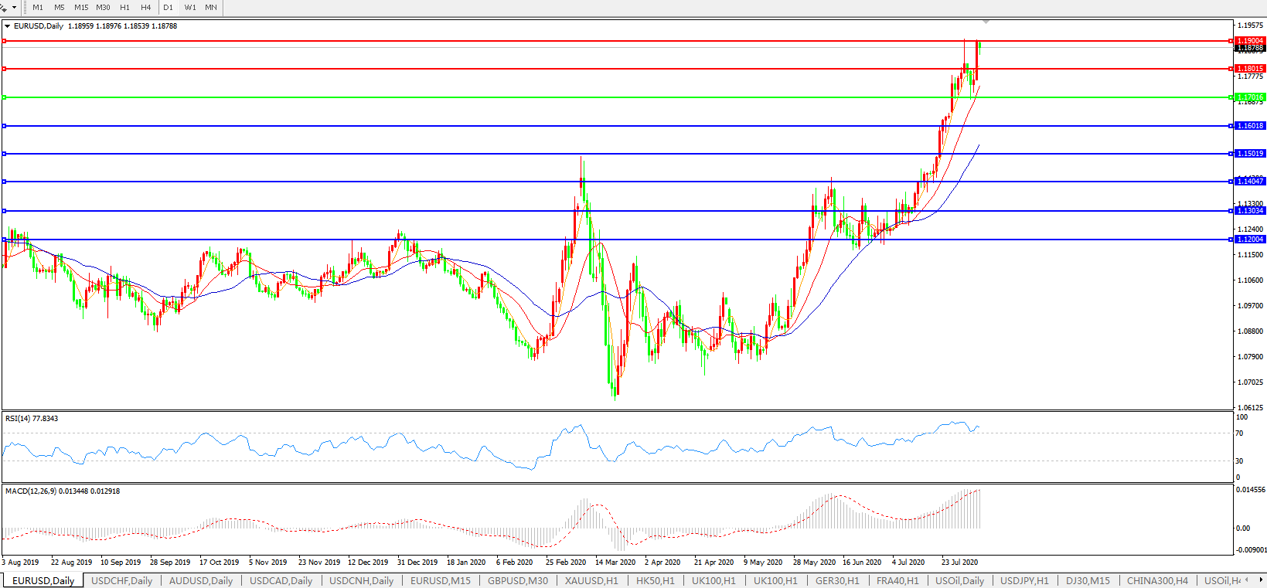Expand the EURUSD,Daily chart title triangle
This screenshot has height=588, width=1267.
(x=8, y=26)
